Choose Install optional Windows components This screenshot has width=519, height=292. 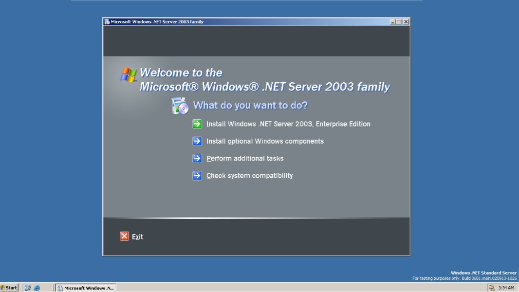coord(265,141)
